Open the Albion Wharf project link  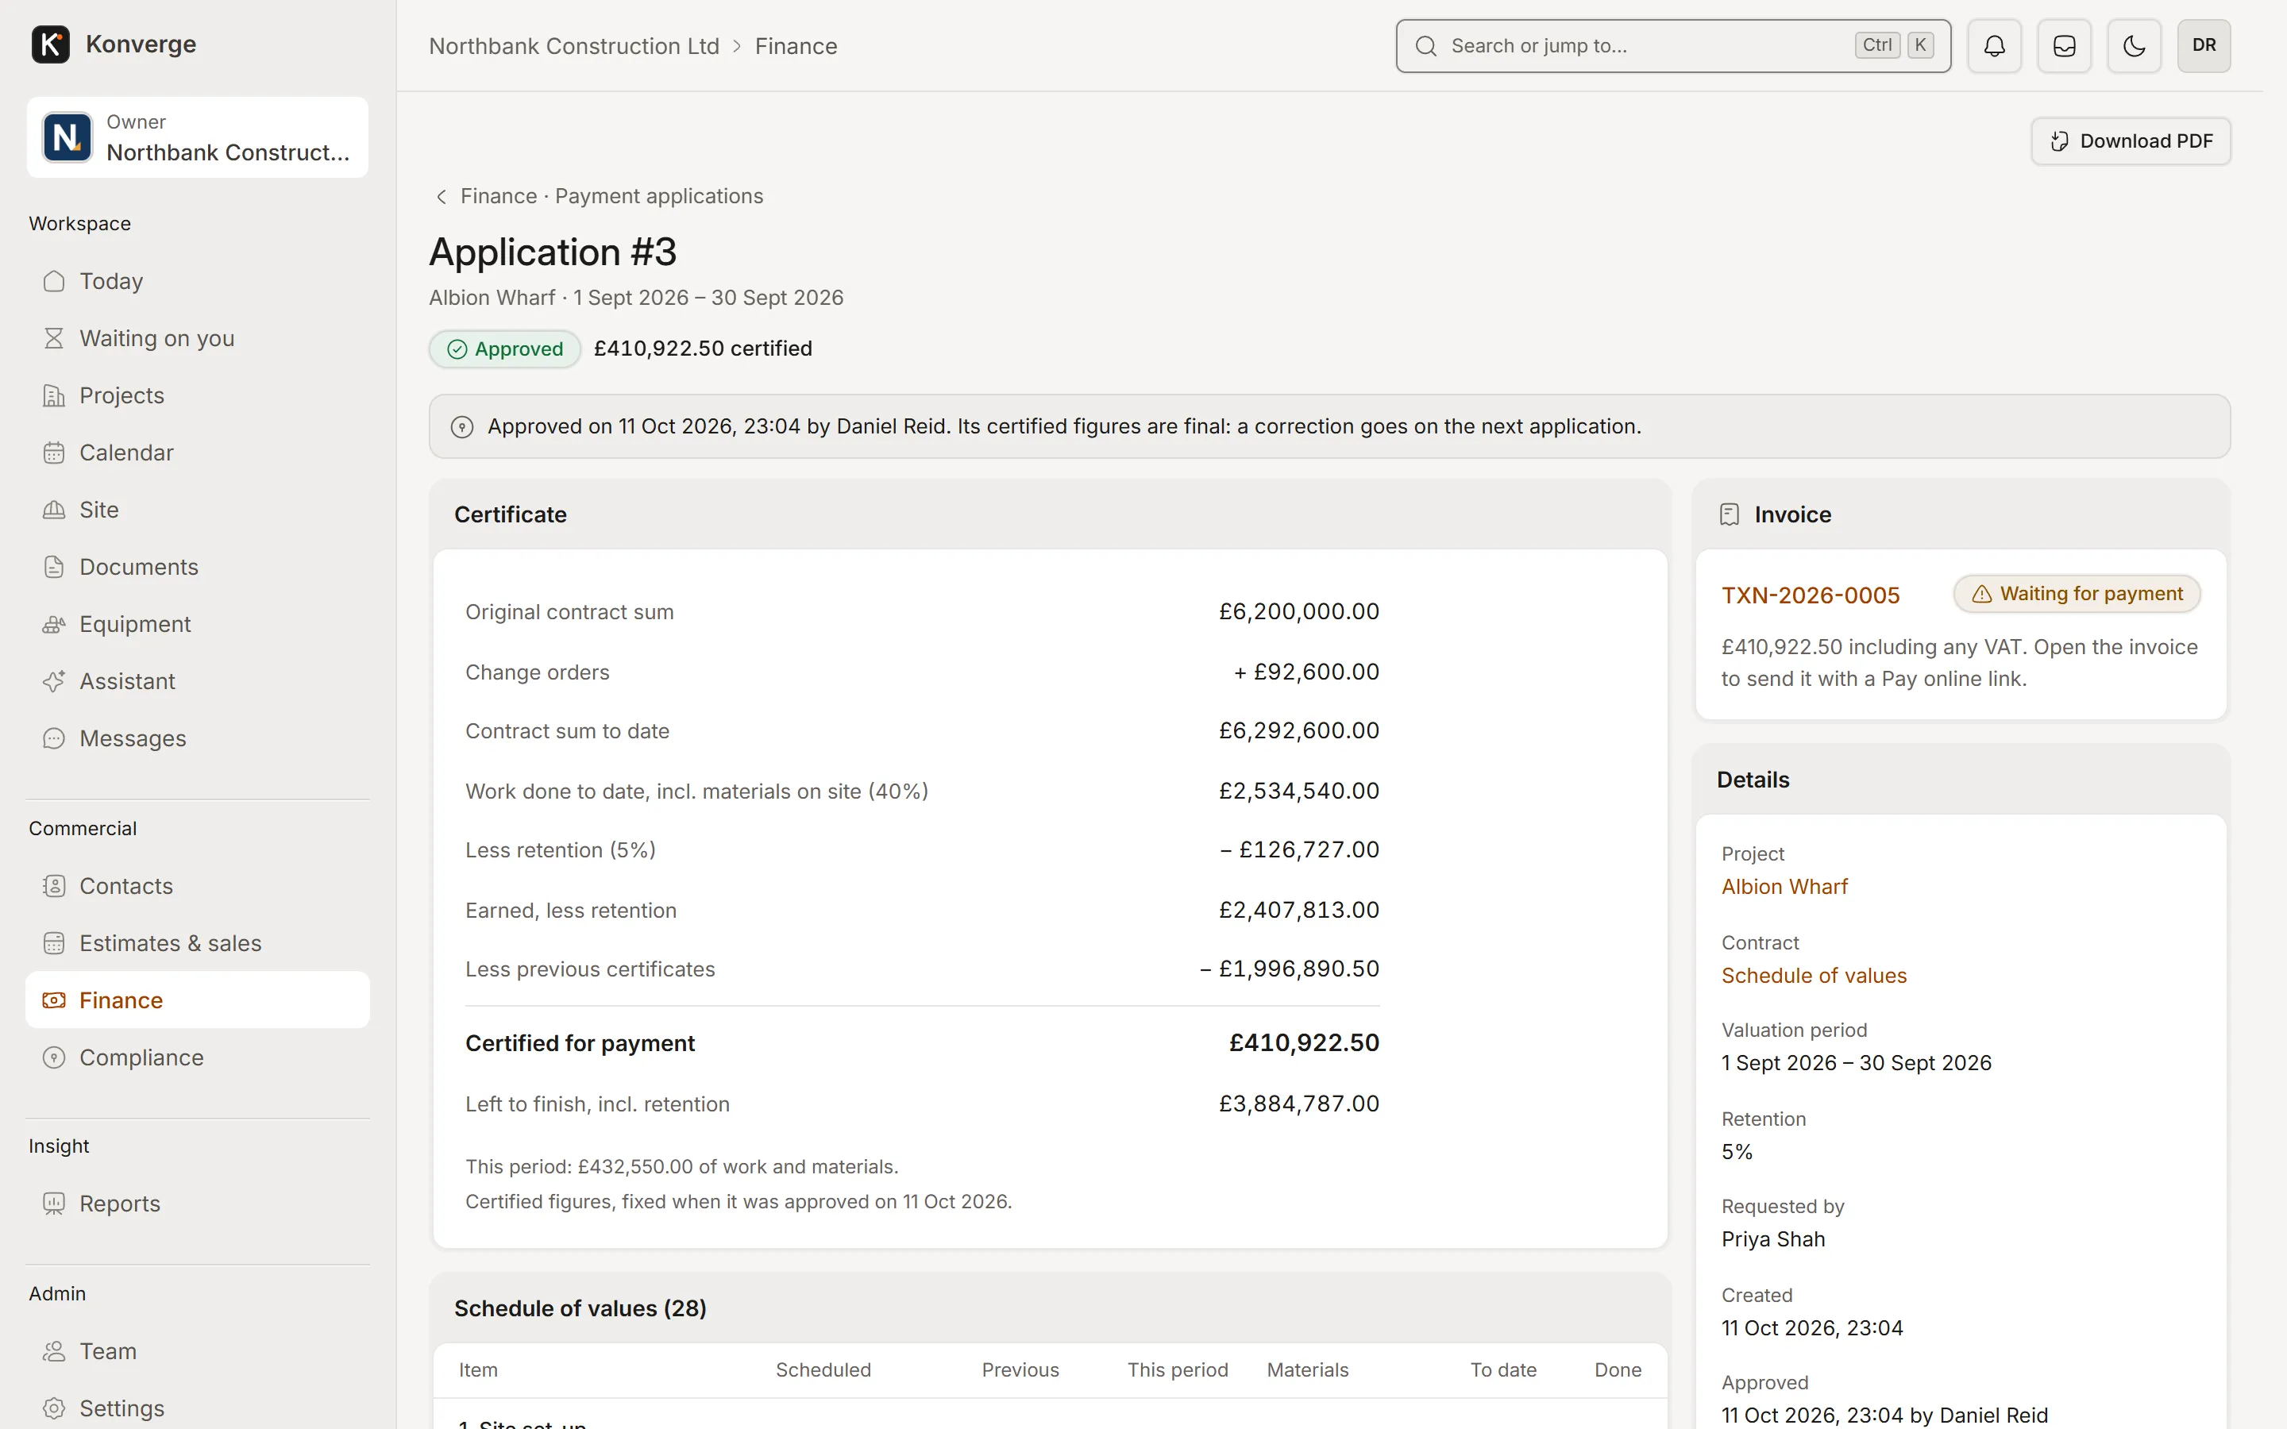(1784, 887)
